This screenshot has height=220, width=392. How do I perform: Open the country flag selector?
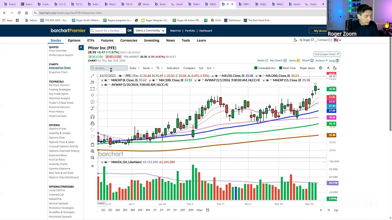(x=337, y=40)
